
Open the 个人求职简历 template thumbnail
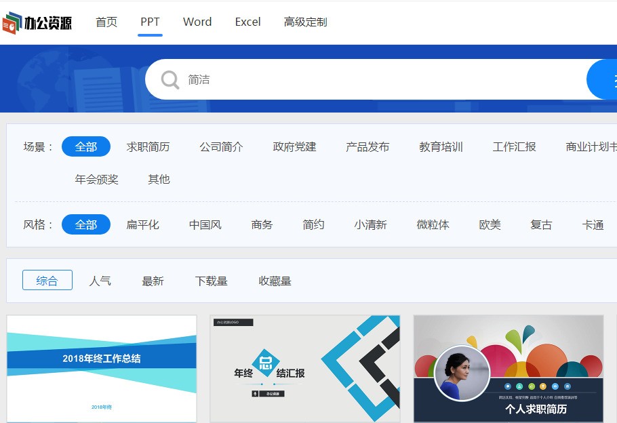pos(509,369)
